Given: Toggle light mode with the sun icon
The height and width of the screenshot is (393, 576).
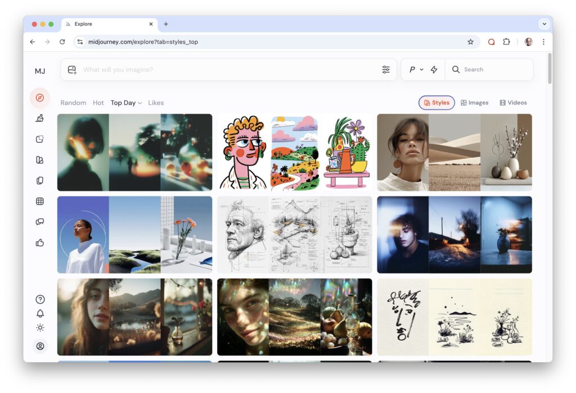Looking at the screenshot, I should click(x=40, y=328).
